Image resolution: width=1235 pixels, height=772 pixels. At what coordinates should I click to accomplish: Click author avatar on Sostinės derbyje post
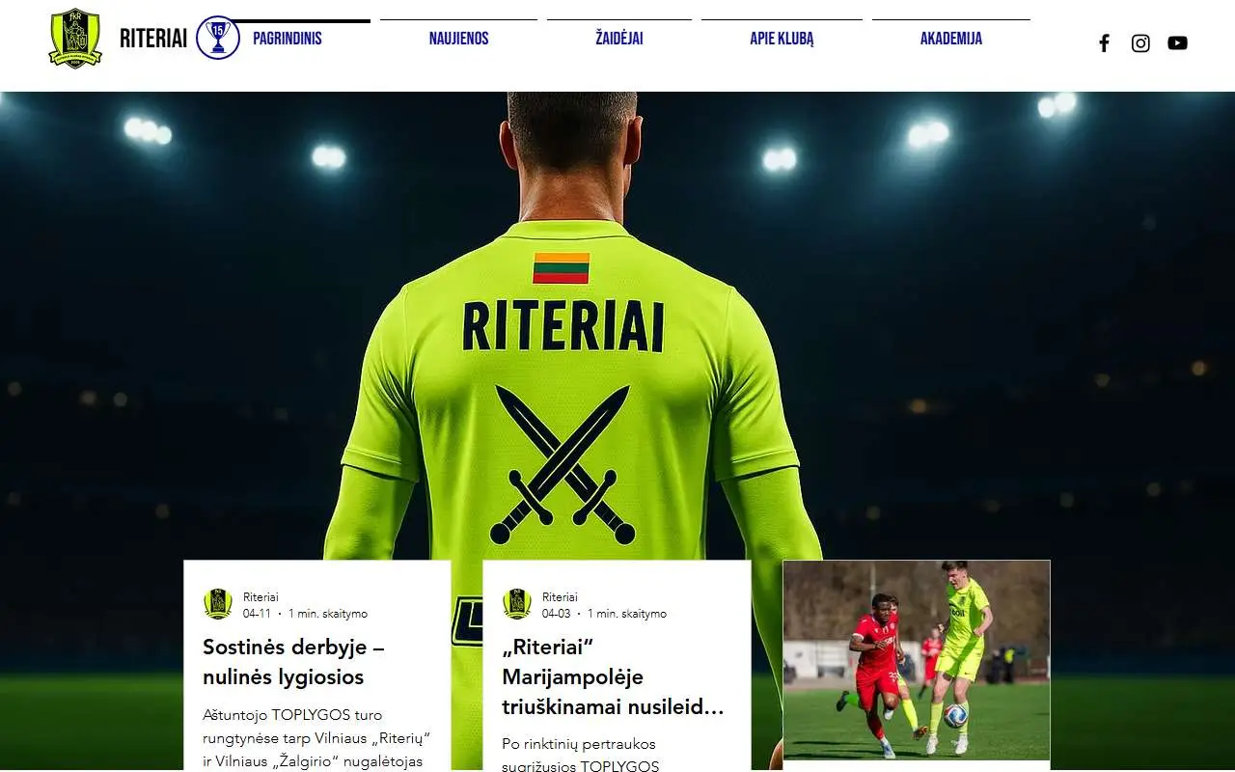pos(218,604)
